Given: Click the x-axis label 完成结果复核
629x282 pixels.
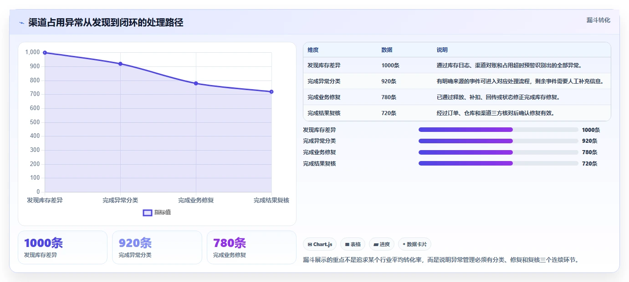Looking at the screenshot, I should [x=271, y=200].
